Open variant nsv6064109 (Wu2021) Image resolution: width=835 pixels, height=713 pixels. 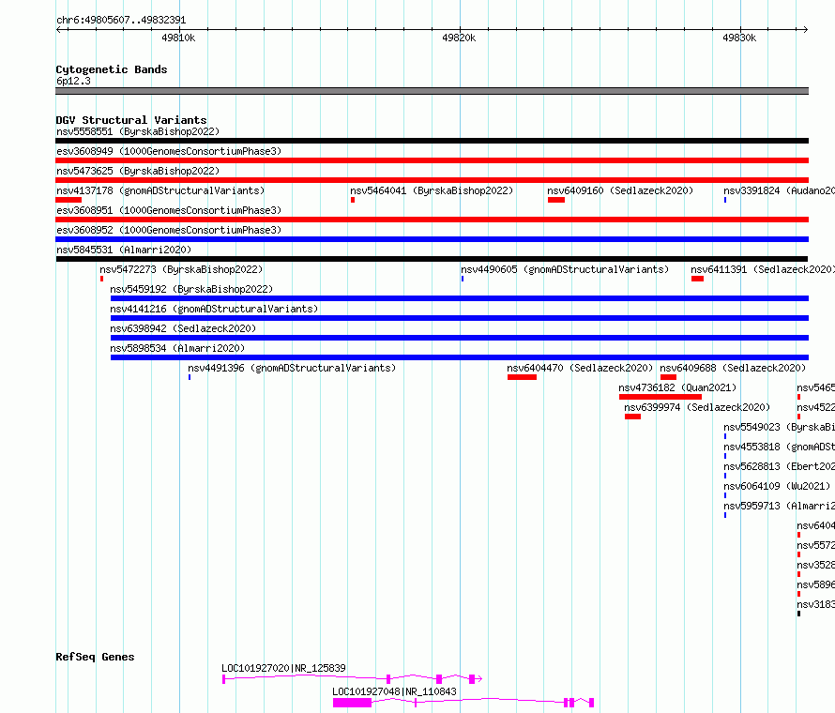[x=777, y=486]
